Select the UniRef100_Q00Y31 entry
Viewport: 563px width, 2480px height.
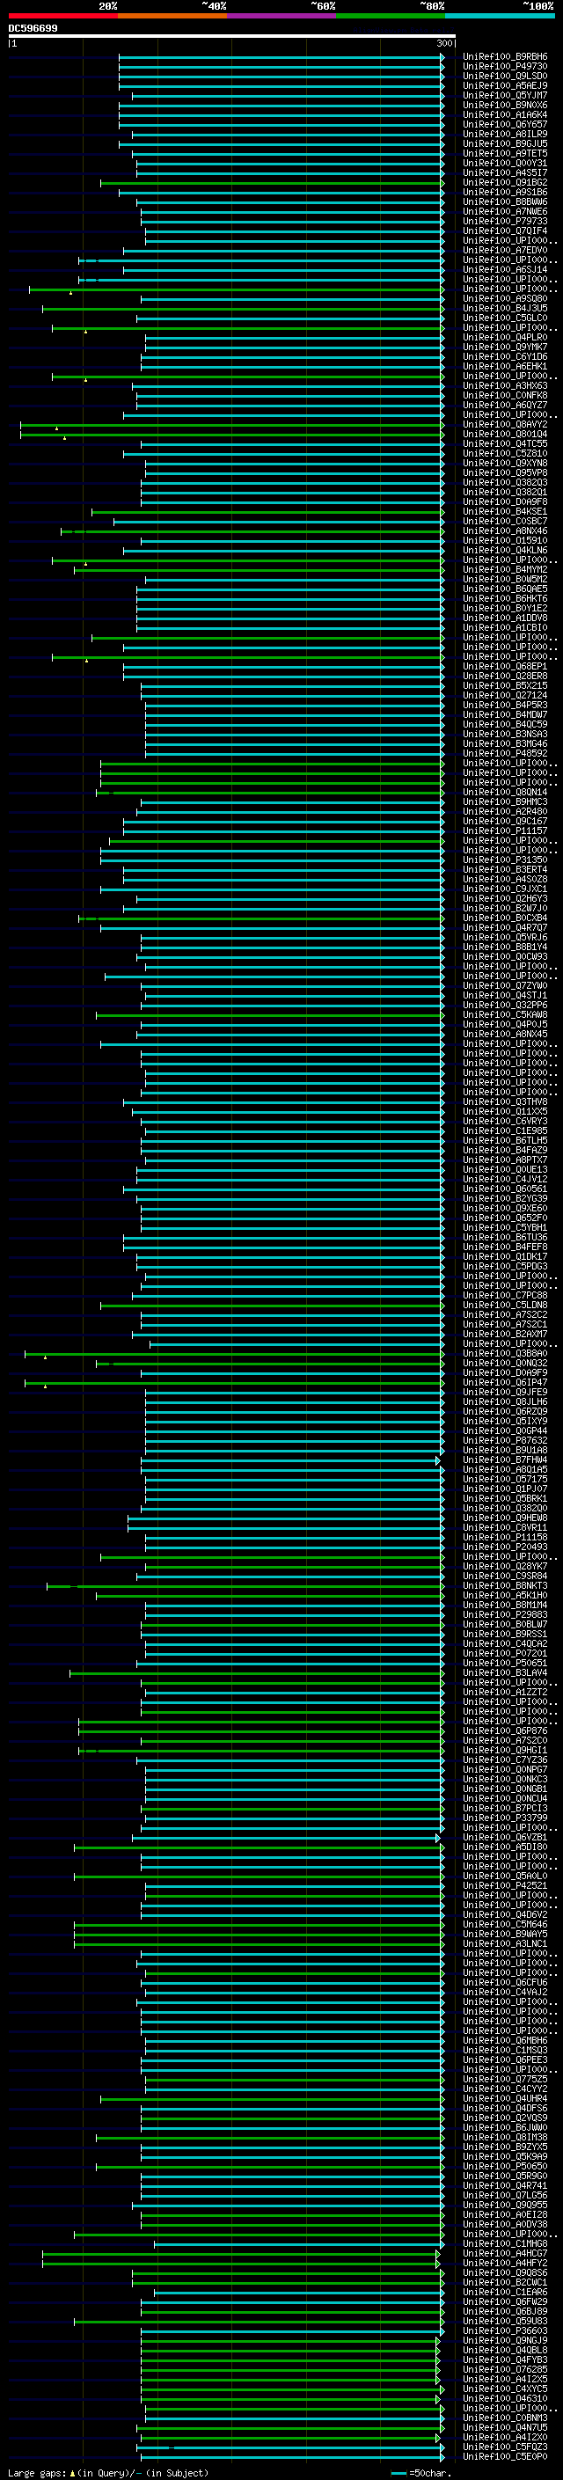[x=504, y=164]
